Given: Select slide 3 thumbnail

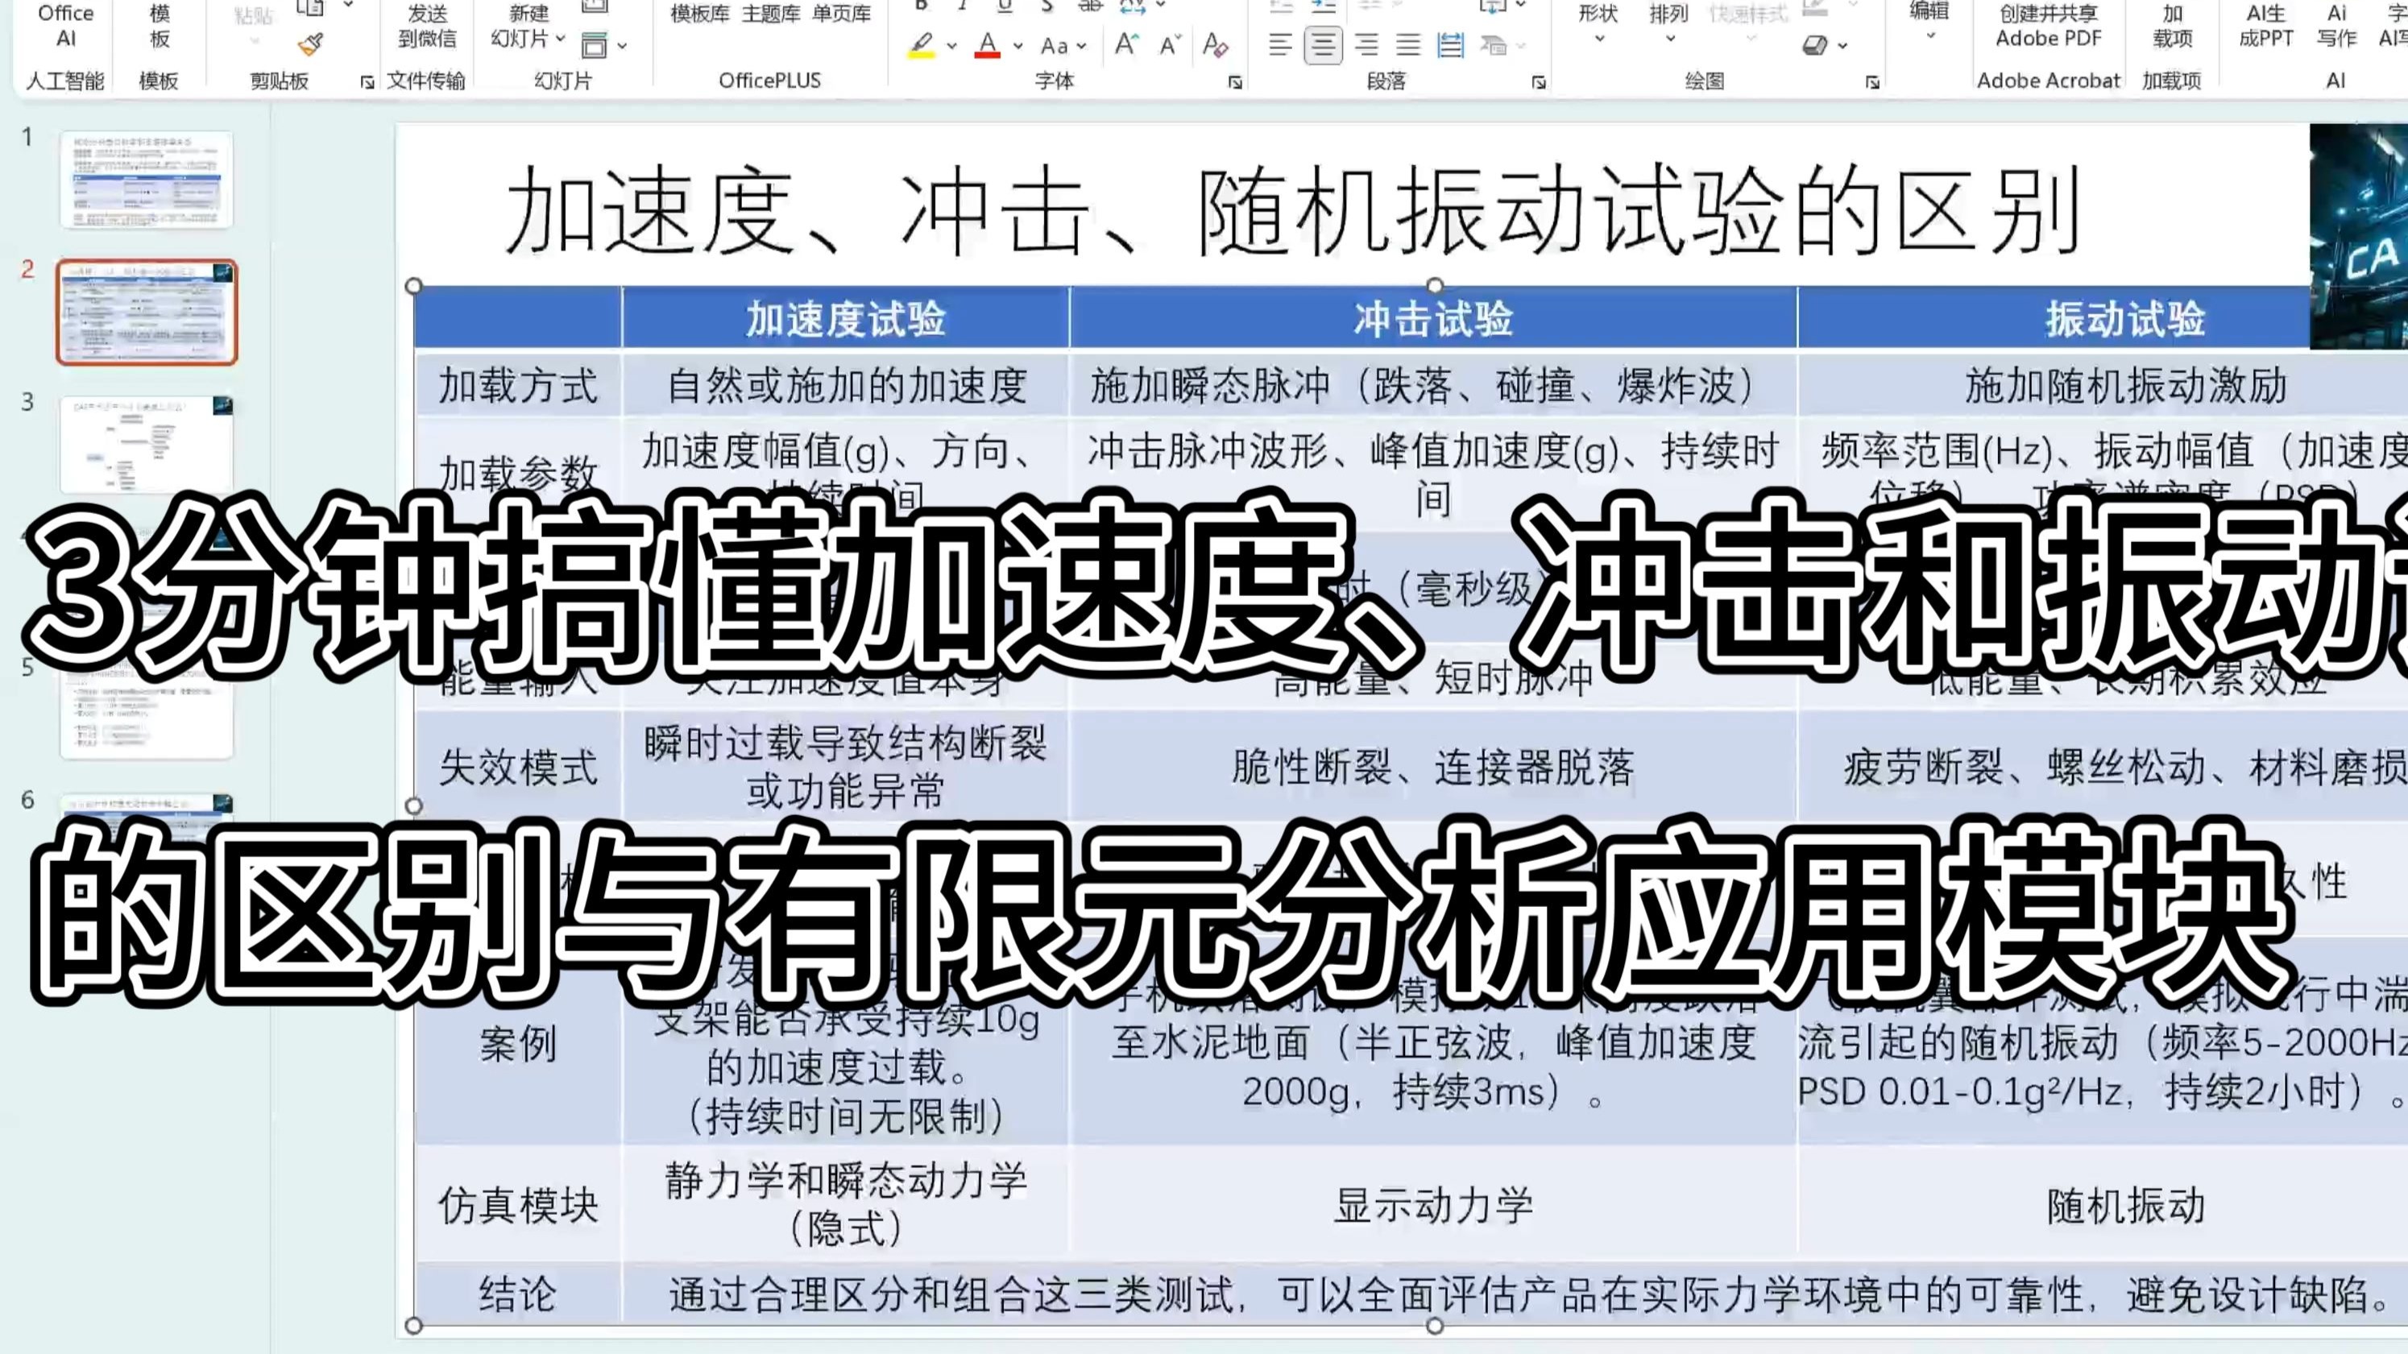Looking at the screenshot, I should (x=147, y=445).
